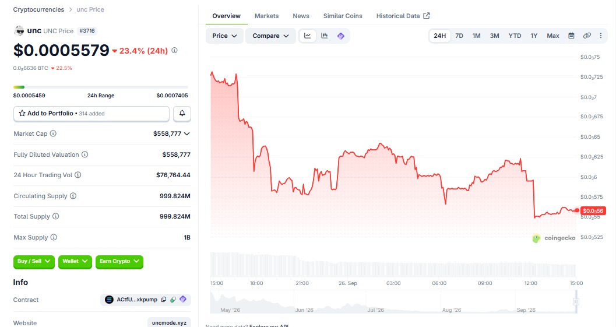Click the navigator range handle at right
The height and width of the screenshot is (327, 616).
(576, 301)
